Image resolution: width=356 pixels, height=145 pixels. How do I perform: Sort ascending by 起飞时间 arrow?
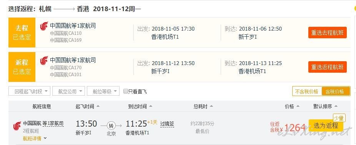point(98,106)
